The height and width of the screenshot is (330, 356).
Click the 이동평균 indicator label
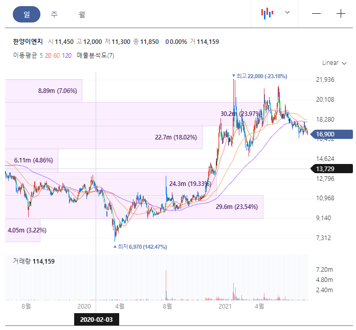point(25,55)
